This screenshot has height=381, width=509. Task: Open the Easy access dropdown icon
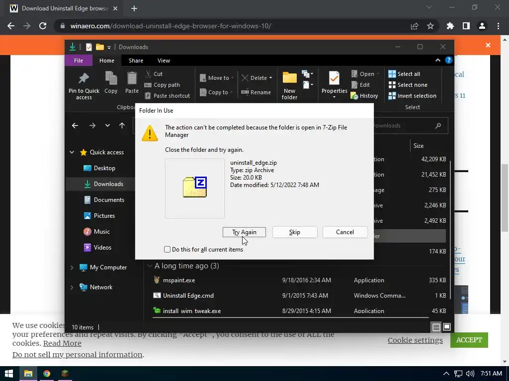(x=307, y=85)
